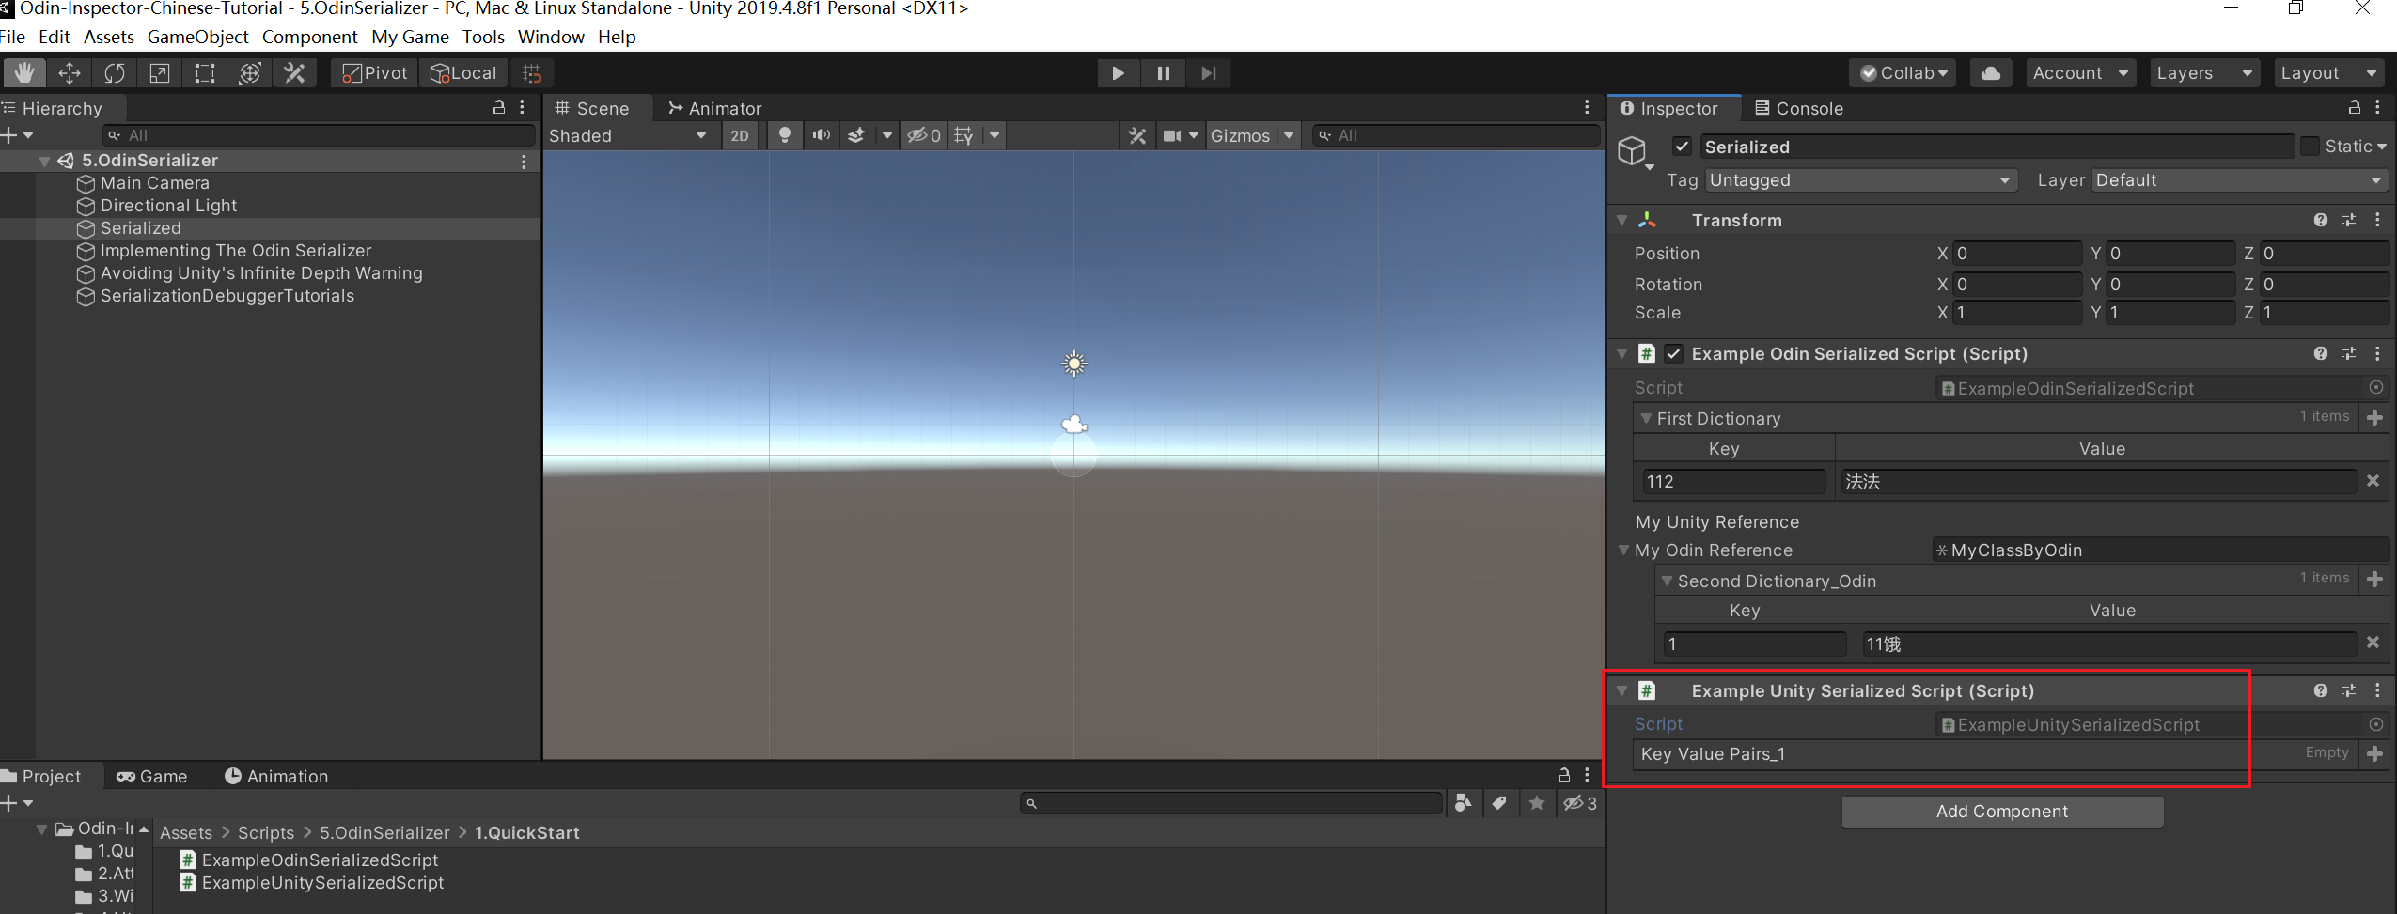Toggle hidden objects visibility in scene

pyautogui.click(x=923, y=135)
